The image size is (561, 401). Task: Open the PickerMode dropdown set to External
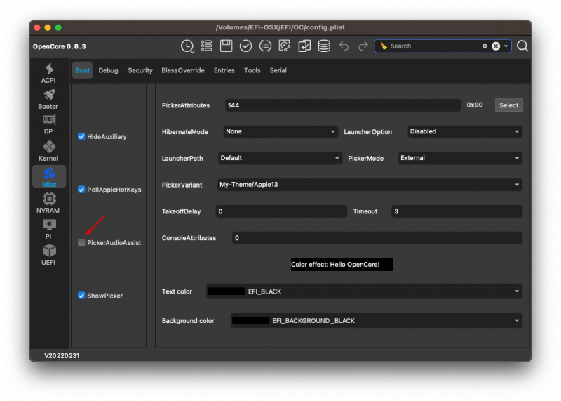click(460, 158)
